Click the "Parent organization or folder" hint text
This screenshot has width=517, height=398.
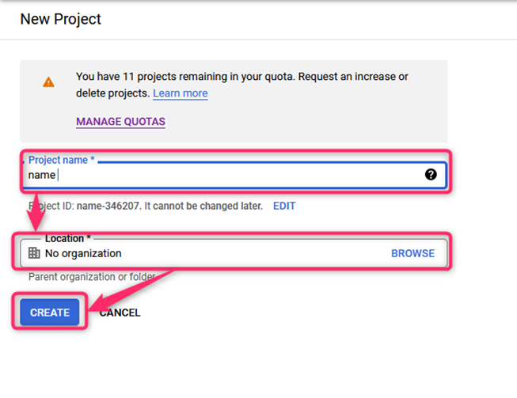click(x=92, y=277)
